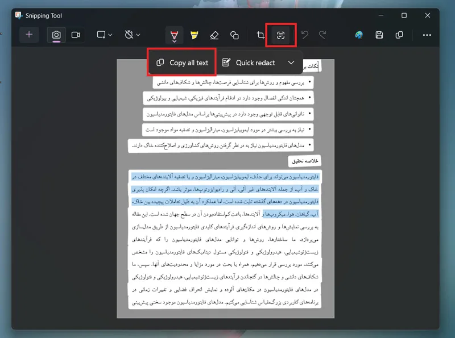Maximize the Snipping Tool window

(404, 15)
